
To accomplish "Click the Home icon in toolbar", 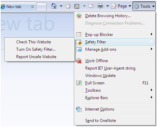I will (54, 6).
